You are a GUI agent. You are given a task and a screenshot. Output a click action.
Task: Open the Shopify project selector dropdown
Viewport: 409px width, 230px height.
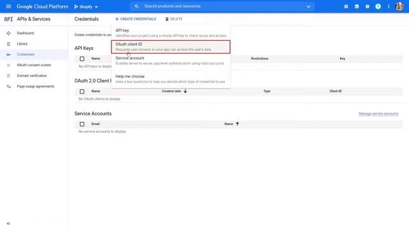[x=86, y=6]
